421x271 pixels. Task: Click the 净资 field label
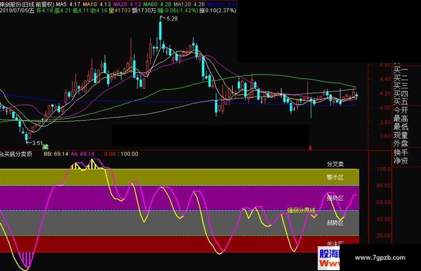click(401, 161)
